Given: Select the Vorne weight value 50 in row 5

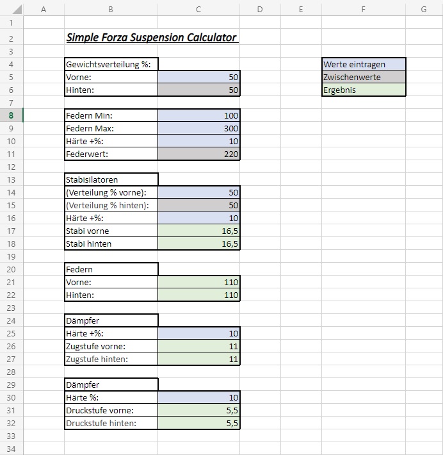Looking at the screenshot, I should click(x=199, y=77).
